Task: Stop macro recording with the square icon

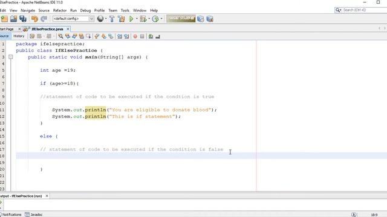Action: pyautogui.click(x=142, y=36)
